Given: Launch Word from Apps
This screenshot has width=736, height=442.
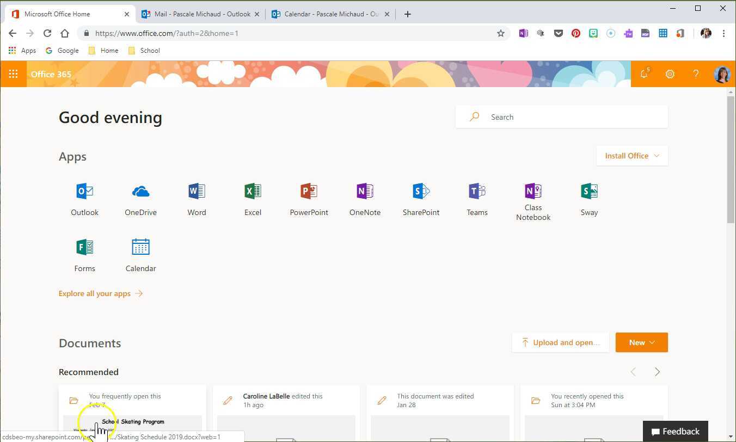Looking at the screenshot, I should click(x=197, y=200).
